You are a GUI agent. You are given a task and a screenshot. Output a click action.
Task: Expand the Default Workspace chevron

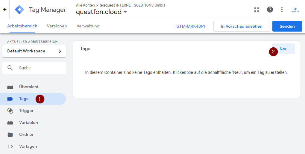coord(60,51)
